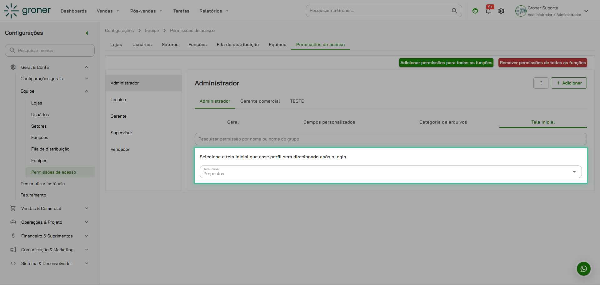Switch to the Gerente comercial tab
Viewport: 600px width, 285px height.
point(260,101)
